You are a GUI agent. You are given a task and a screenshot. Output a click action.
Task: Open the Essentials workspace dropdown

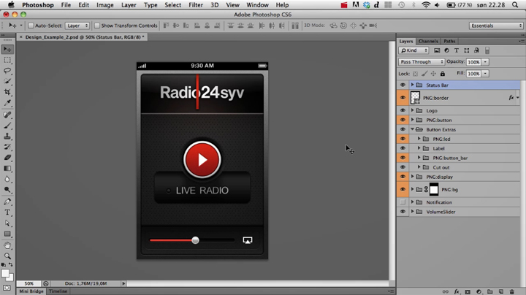(496, 26)
